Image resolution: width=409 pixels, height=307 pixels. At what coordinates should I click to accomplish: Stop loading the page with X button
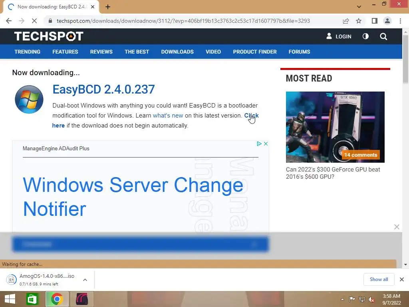pos(34,21)
